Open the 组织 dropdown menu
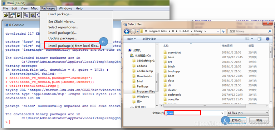This screenshot has width=275, height=130. [131, 39]
